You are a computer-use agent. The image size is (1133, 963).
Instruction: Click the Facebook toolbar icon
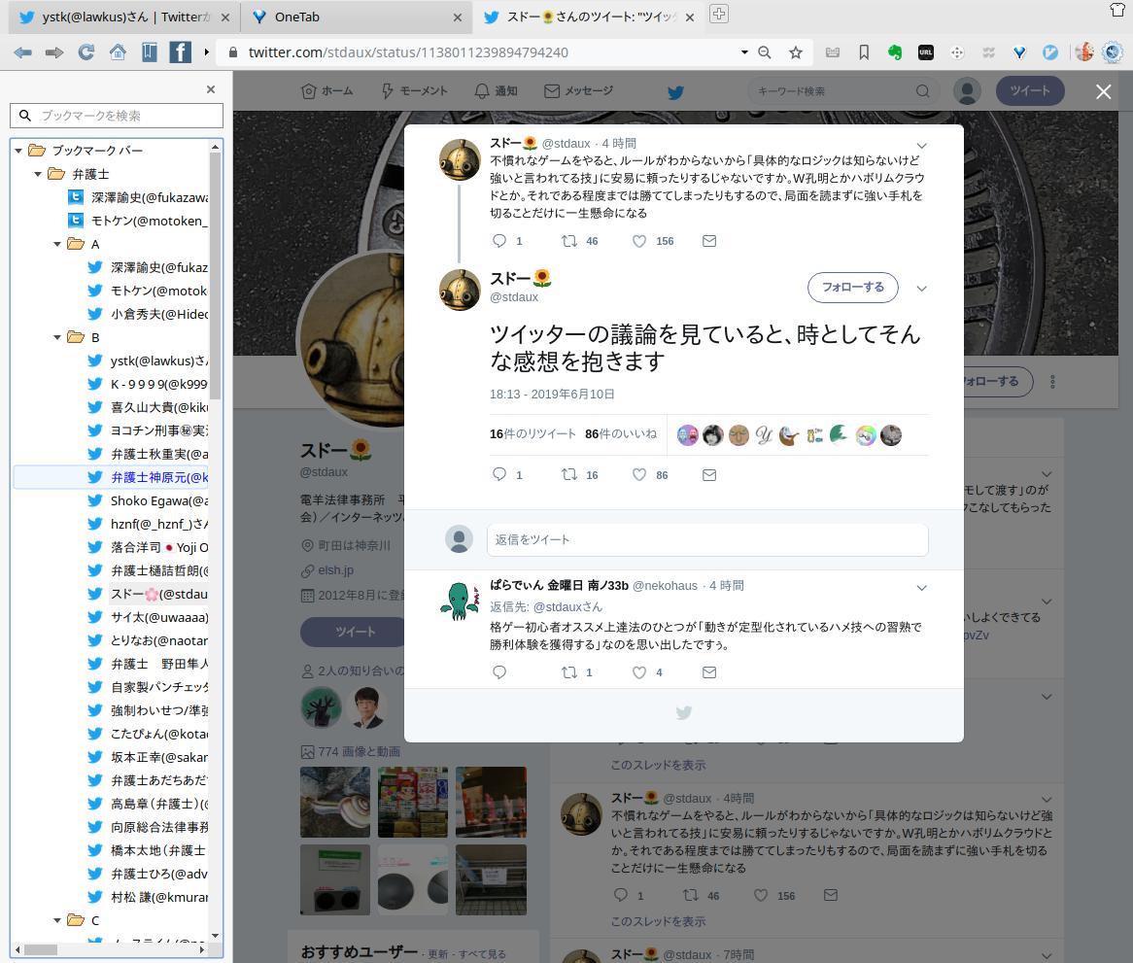click(180, 52)
